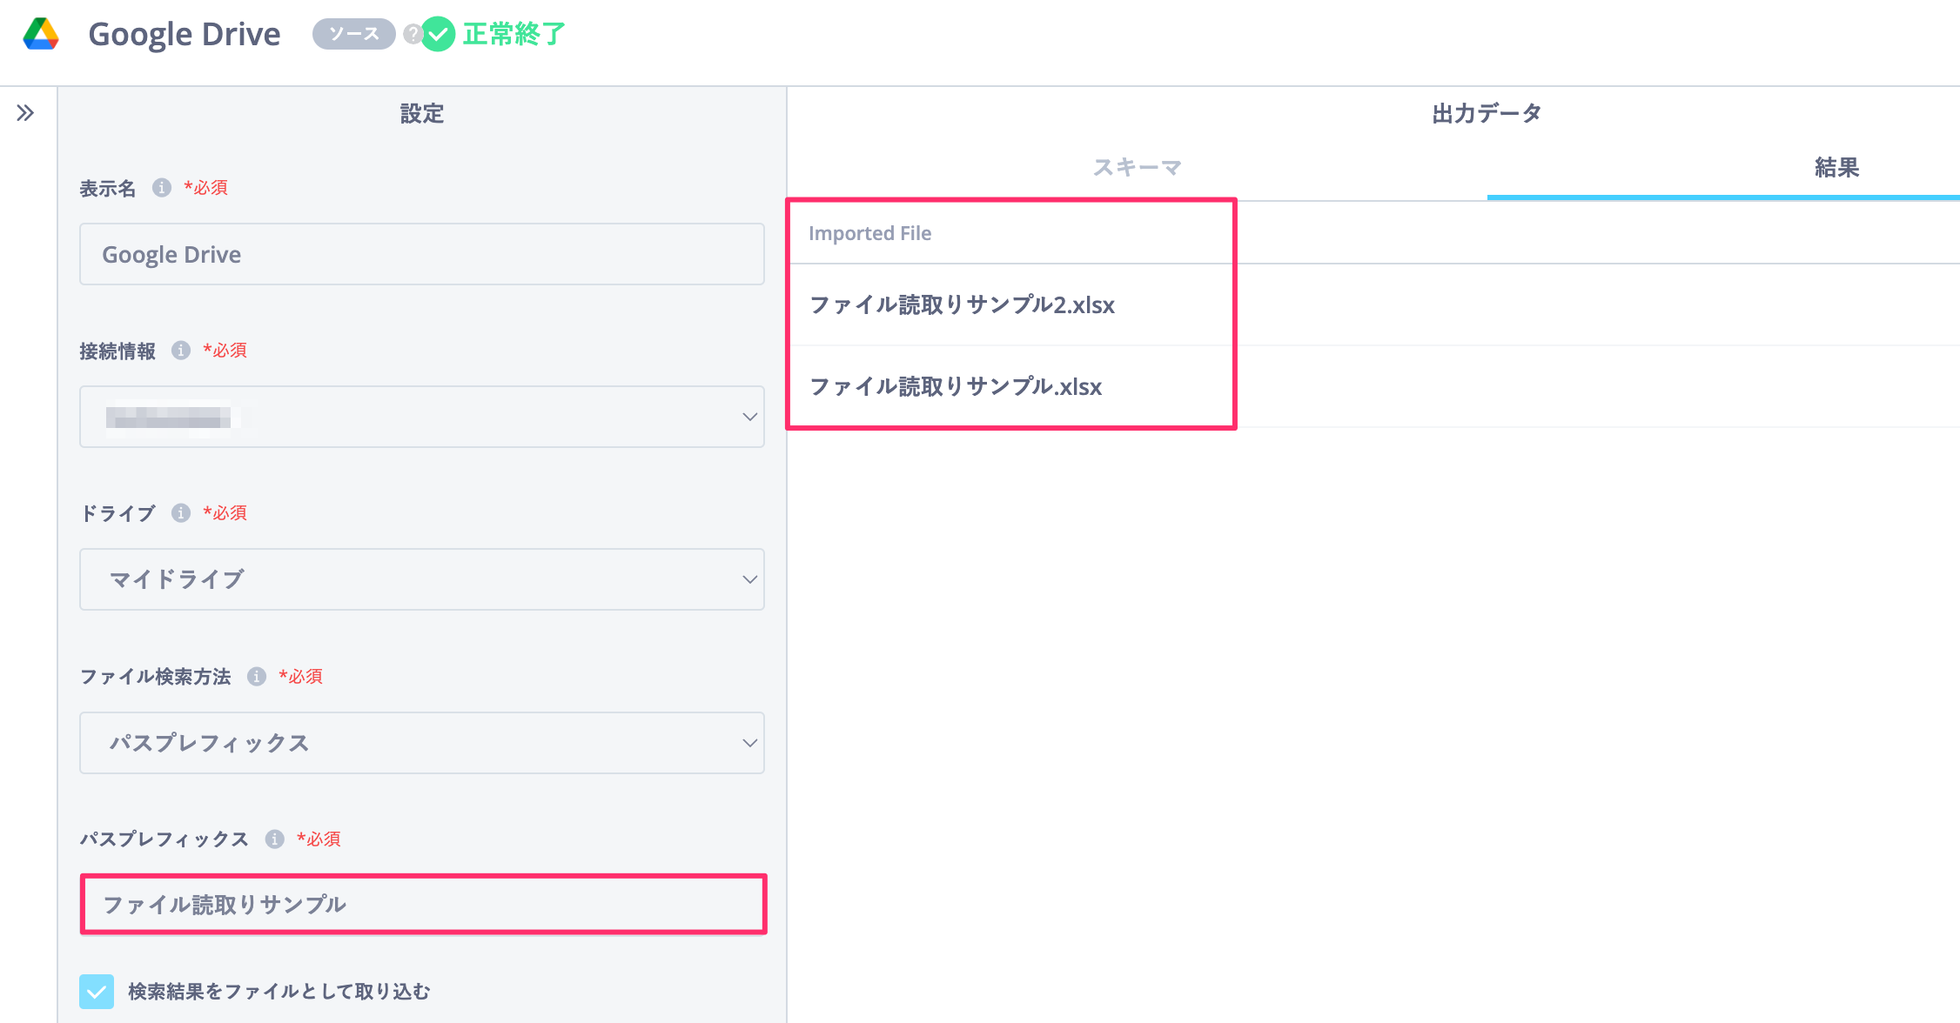Click the 出力データ panel heading
Viewport: 1960px width, 1023px height.
click(1487, 113)
